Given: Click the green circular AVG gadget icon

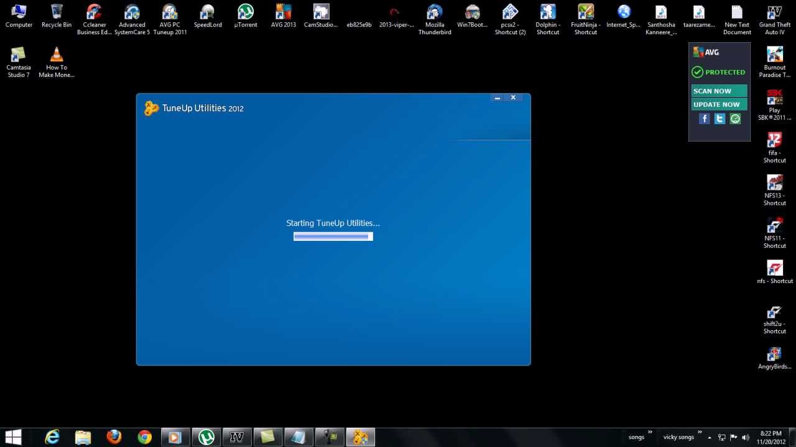Looking at the screenshot, I should pyautogui.click(x=735, y=119).
